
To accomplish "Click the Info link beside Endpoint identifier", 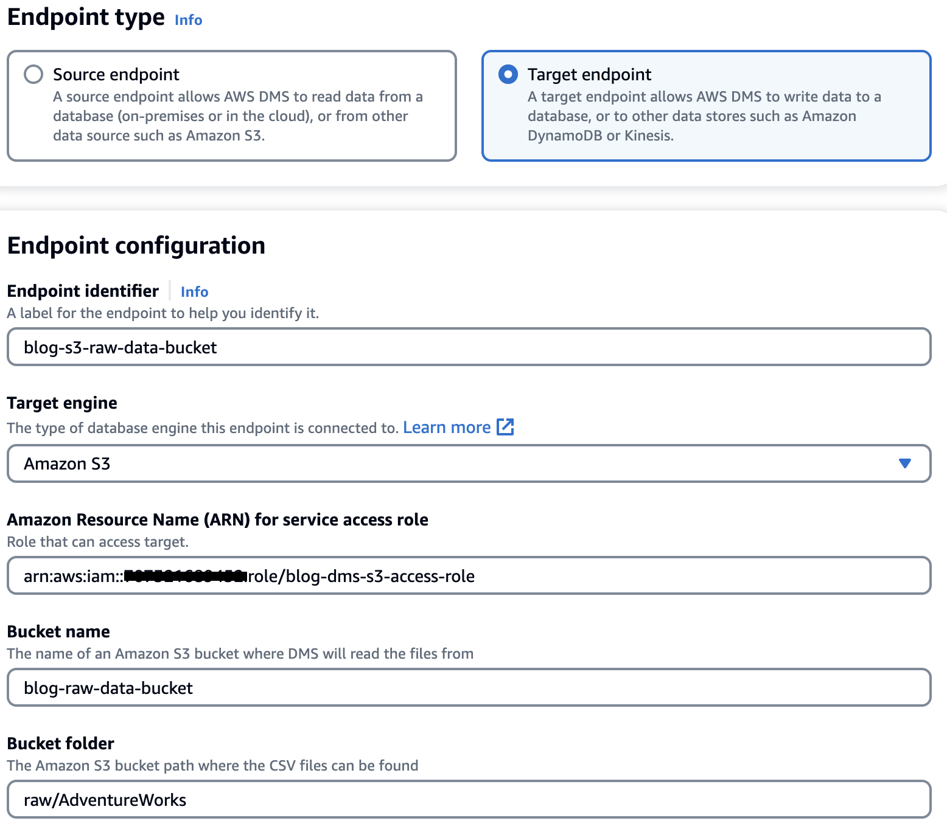I will [x=194, y=291].
